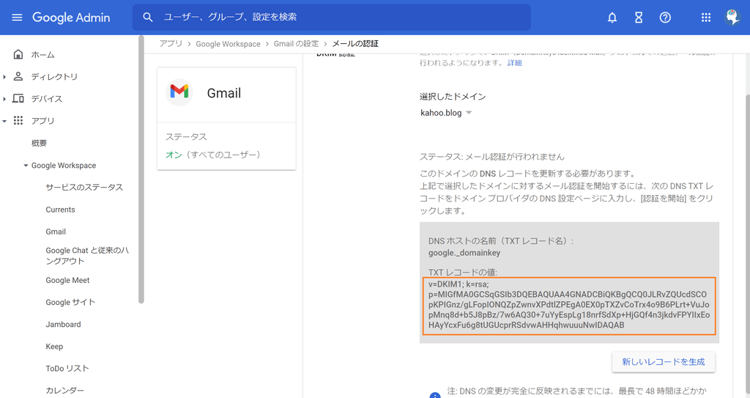This screenshot has height=398, width=750.
Task: Click the blue info icon near note
Action: coord(435,395)
